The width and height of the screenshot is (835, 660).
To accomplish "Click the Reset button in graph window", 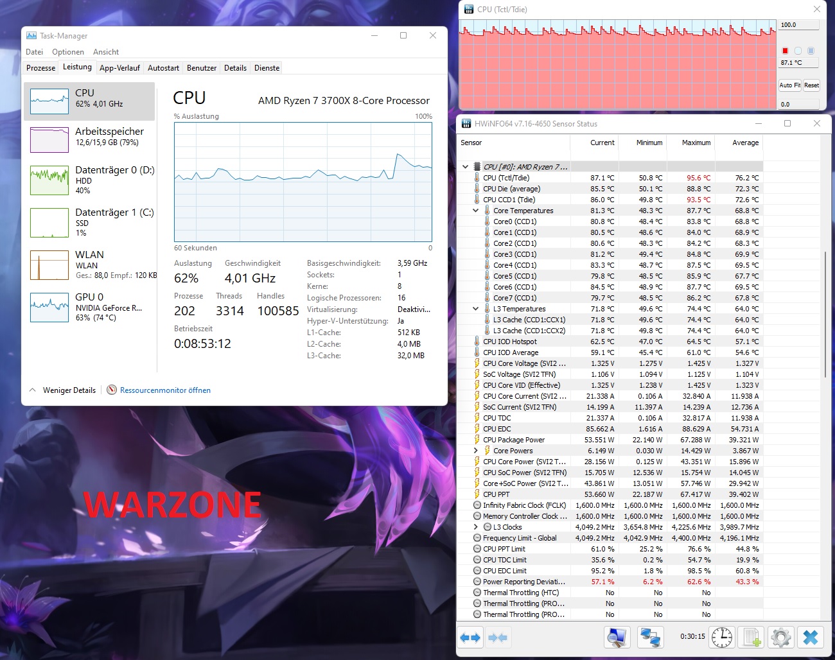I will (x=812, y=85).
